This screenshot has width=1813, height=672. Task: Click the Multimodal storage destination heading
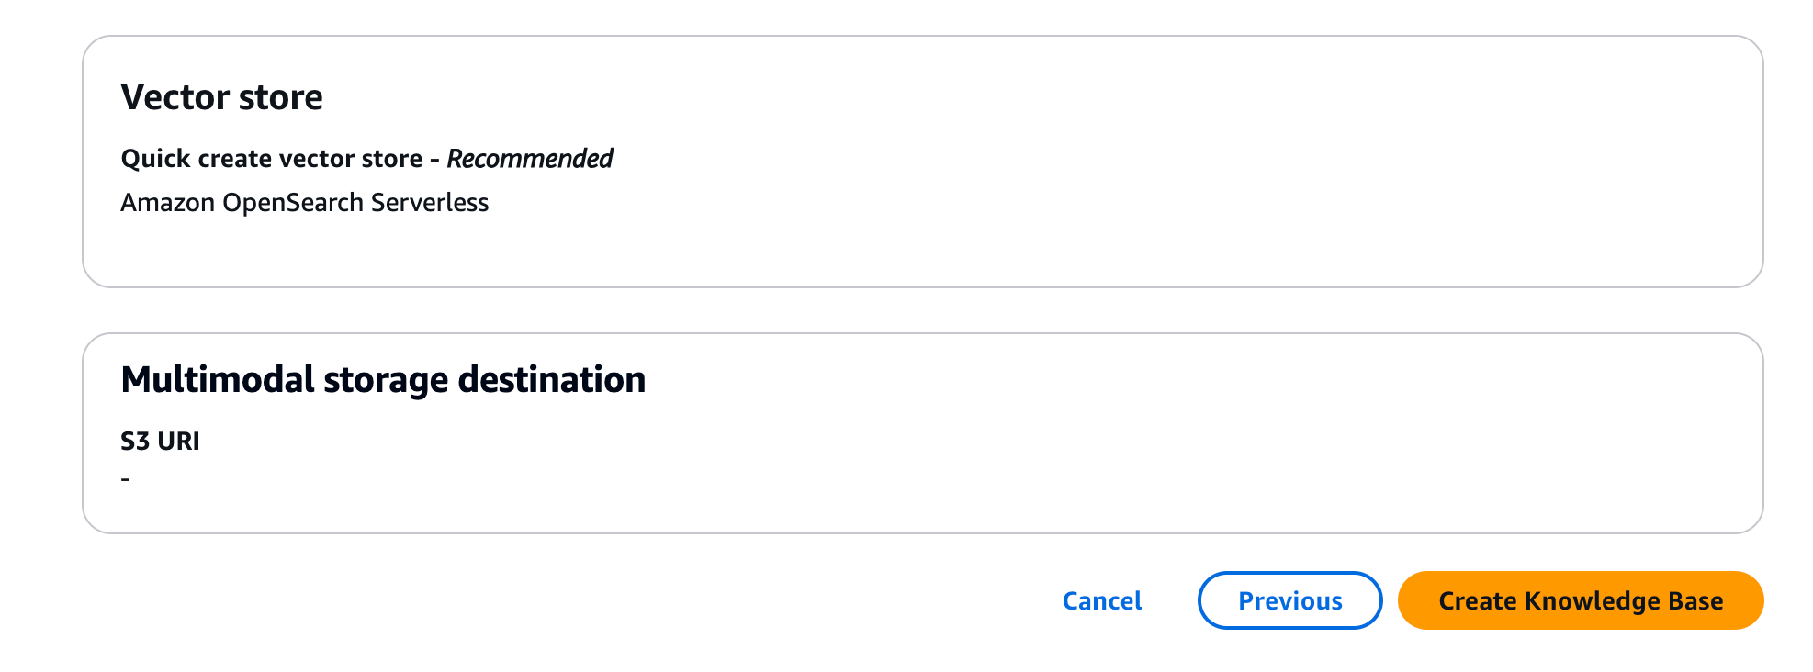click(383, 378)
